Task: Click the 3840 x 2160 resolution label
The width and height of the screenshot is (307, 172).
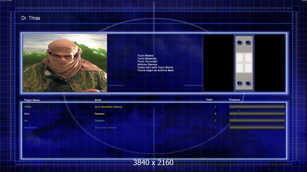Action: 153,163
